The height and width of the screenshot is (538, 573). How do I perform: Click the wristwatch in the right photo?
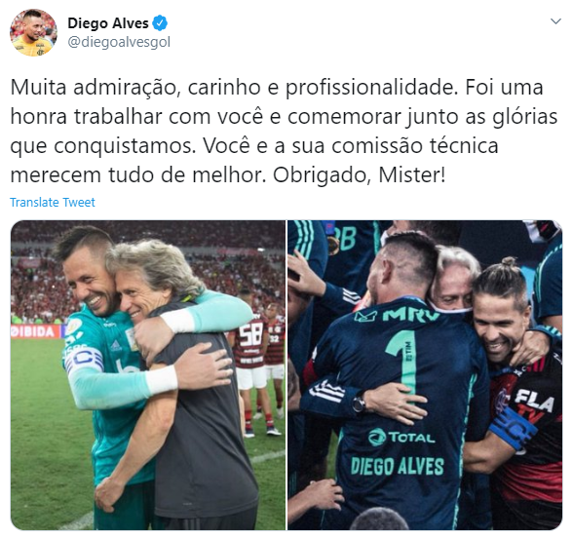(x=359, y=403)
